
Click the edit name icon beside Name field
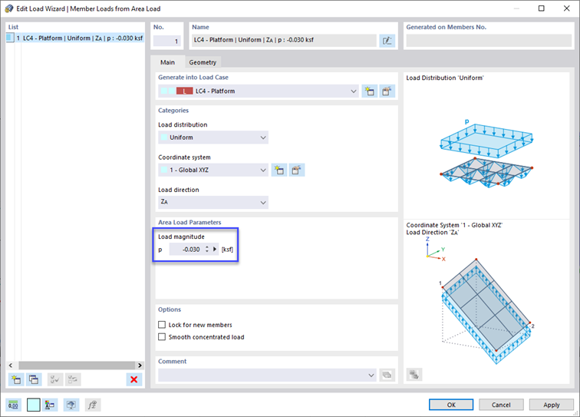point(387,41)
